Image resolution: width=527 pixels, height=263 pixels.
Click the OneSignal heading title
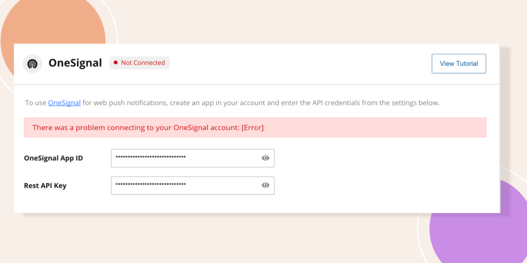point(75,63)
